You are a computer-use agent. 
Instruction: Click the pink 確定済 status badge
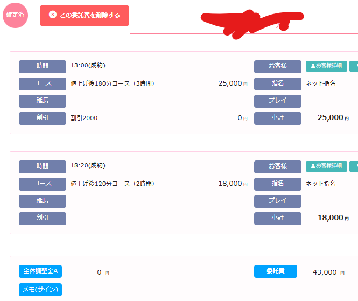15,15
